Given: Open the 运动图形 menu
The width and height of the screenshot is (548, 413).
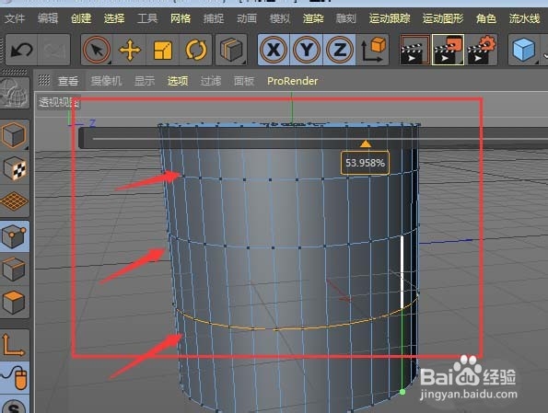Looking at the screenshot, I should (443, 18).
